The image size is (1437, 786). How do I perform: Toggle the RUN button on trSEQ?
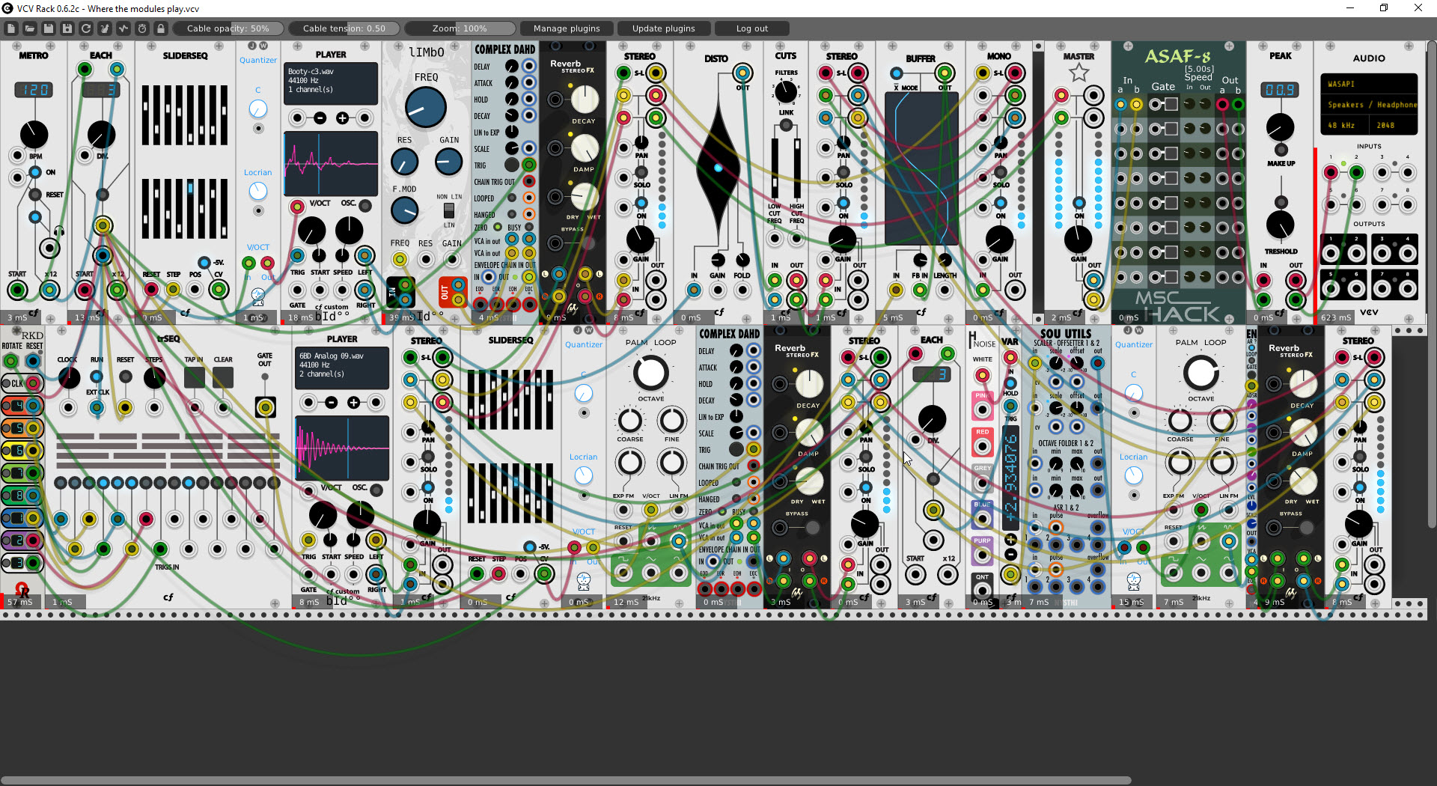click(97, 377)
